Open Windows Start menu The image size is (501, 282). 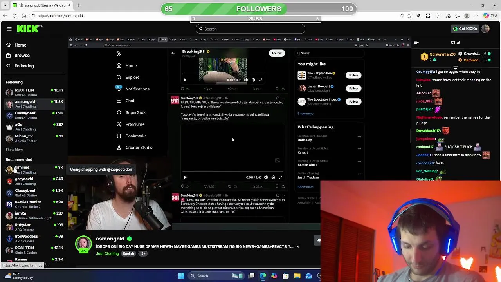tap(181, 276)
